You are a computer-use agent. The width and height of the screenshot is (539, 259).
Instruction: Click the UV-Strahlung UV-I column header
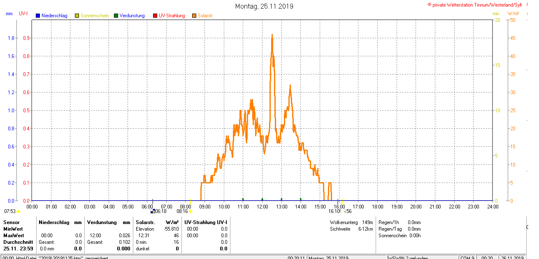(206, 222)
